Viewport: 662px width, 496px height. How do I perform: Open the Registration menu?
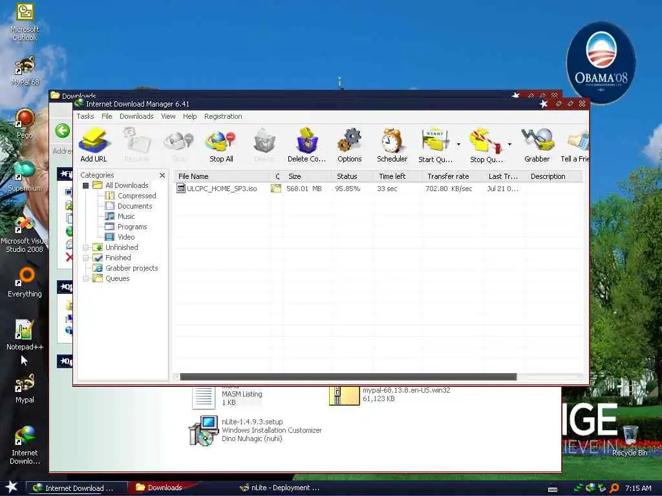pyautogui.click(x=223, y=116)
